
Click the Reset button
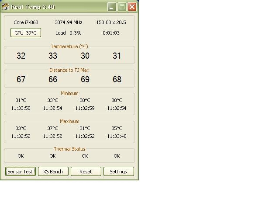[86, 171]
